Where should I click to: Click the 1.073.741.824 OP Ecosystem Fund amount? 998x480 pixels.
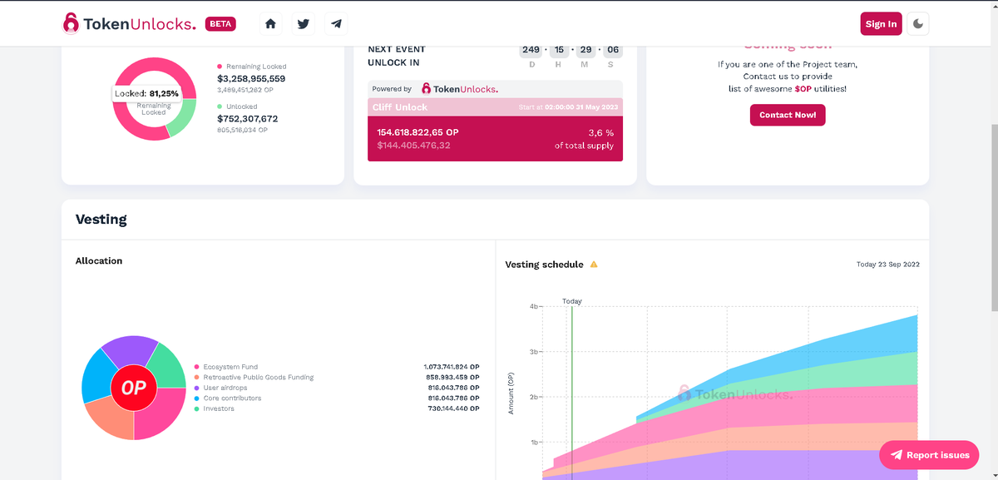point(451,367)
